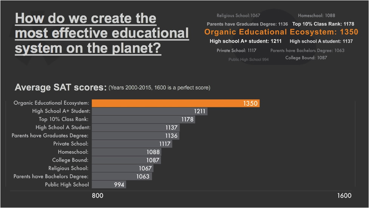Click the 'Parents have Bachelors Degree:' chart row label
The width and height of the screenshot is (369, 208).
tap(51, 176)
